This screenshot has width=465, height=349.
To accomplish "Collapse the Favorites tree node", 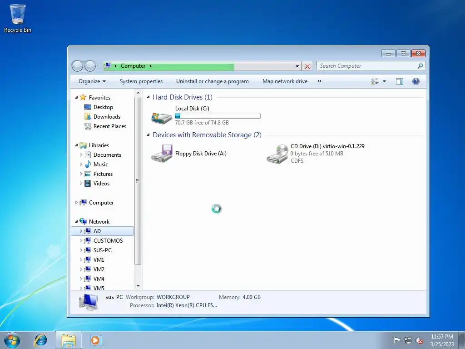I will coord(76,97).
